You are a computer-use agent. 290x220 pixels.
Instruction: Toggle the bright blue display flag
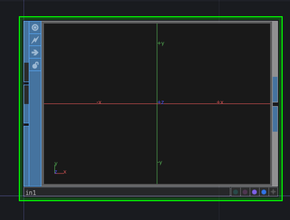(264, 192)
